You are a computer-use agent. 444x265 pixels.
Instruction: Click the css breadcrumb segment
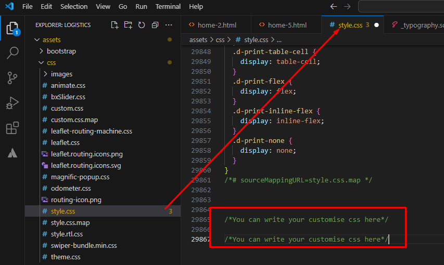click(220, 40)
